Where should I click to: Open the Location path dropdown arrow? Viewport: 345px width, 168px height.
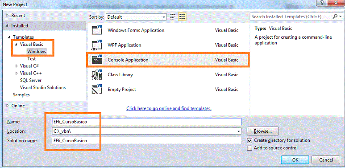click(x=239, y=131)
